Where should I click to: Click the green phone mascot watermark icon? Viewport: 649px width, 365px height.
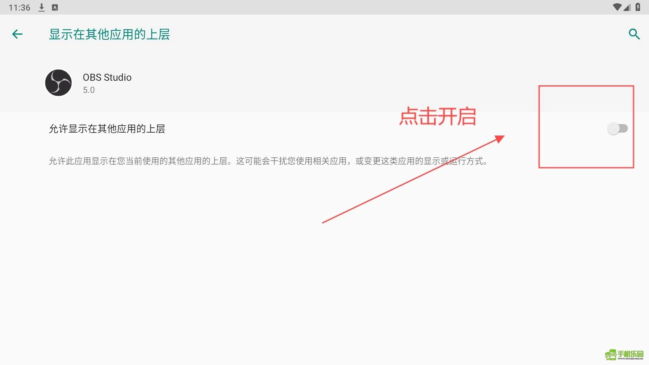610,355
